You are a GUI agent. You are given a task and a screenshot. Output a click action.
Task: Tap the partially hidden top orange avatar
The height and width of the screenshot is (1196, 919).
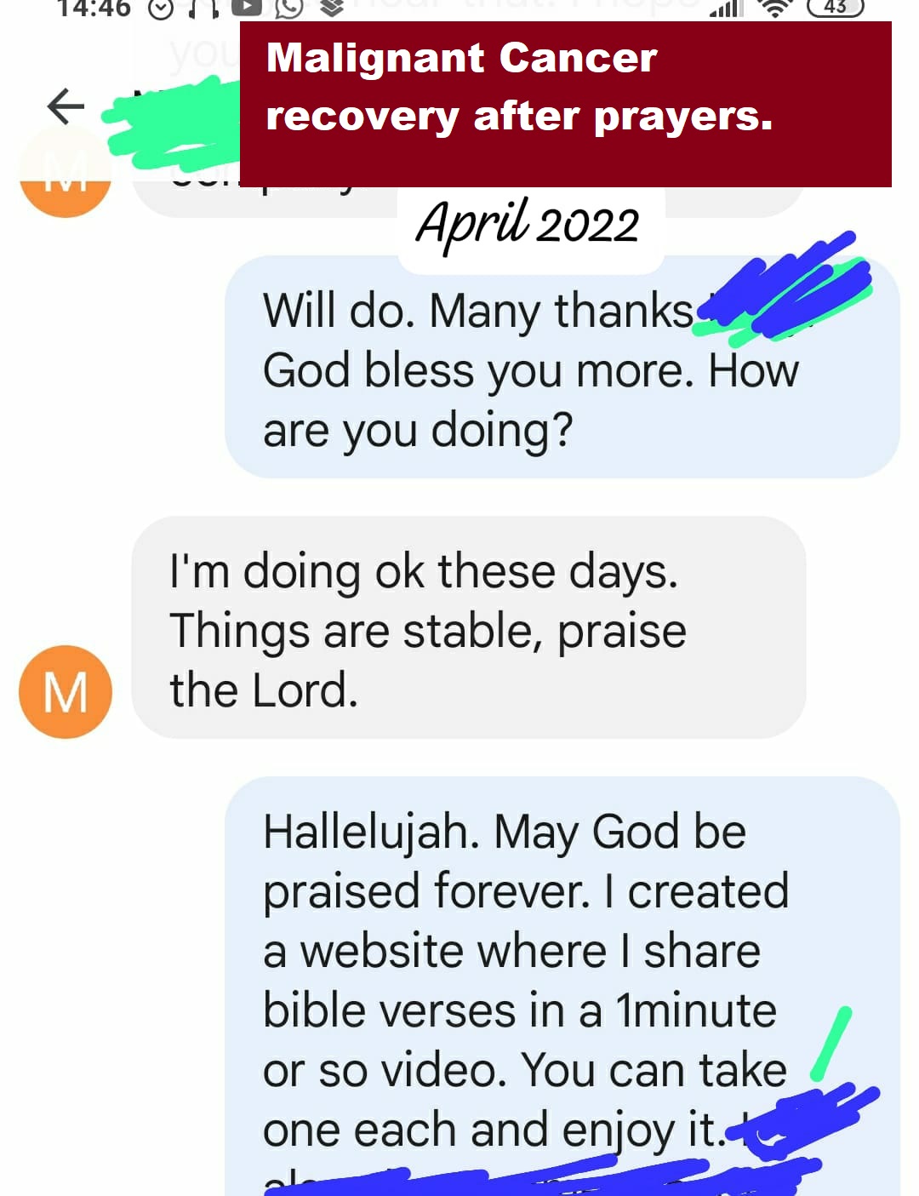tap(66, 175)
